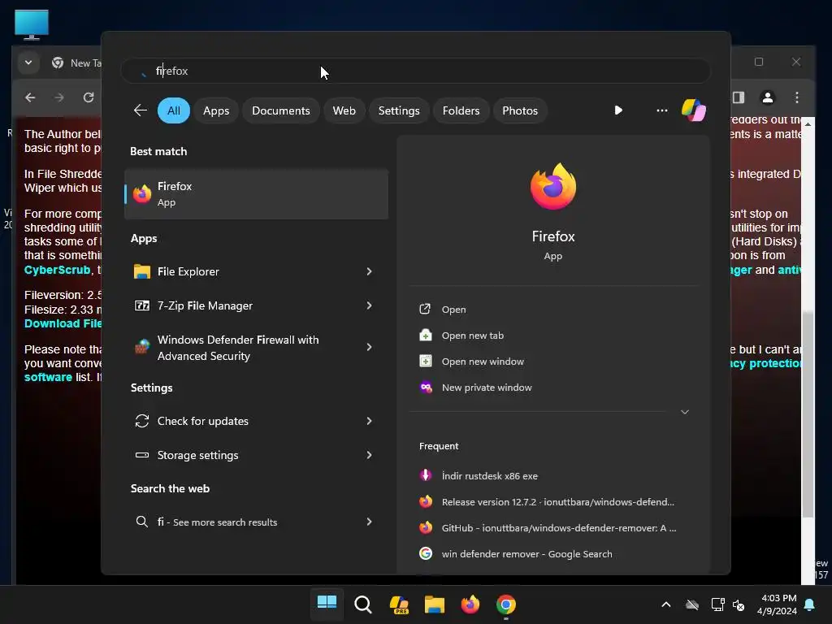Expand the web search result chevron
832x624 pixels.
click(370, 522)
